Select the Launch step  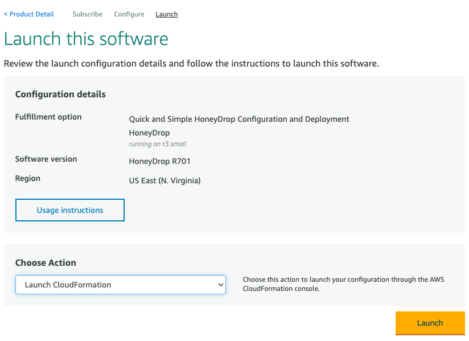tap(167, 14)
